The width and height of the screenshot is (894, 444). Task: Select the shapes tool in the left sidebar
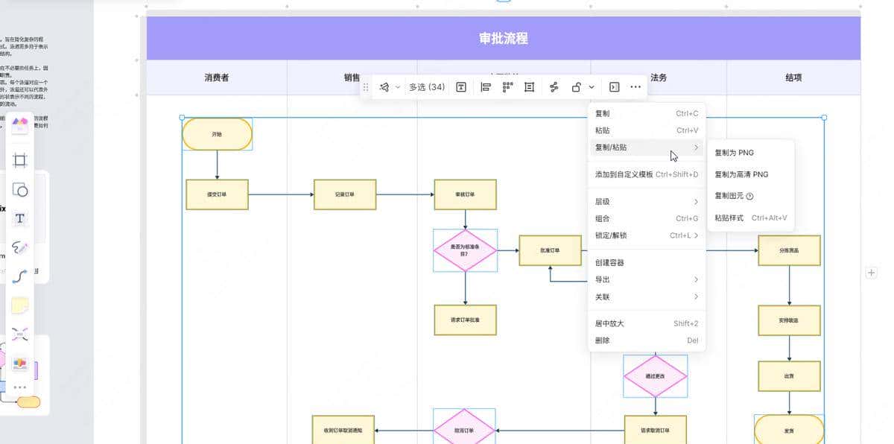[x=20, y=190]
